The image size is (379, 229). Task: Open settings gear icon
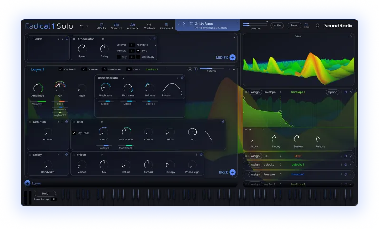point(317,25)
